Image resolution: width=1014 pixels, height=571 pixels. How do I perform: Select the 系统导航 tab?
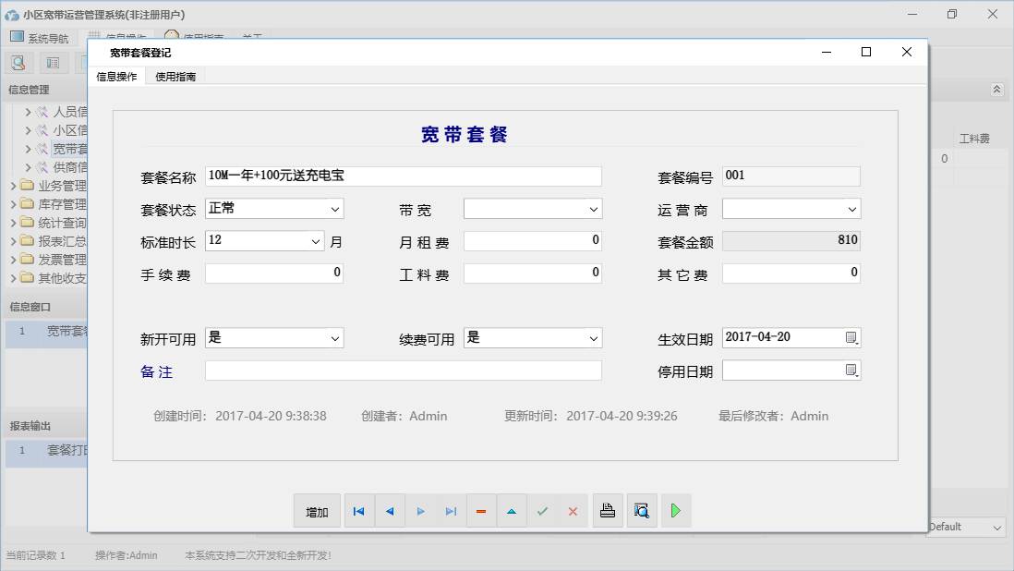click(40, 38)
